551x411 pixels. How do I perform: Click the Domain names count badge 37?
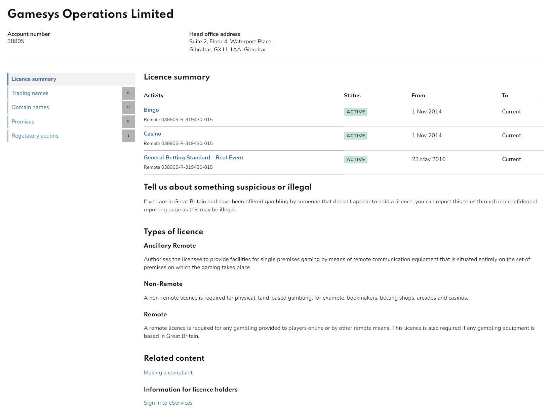point(128,107)
